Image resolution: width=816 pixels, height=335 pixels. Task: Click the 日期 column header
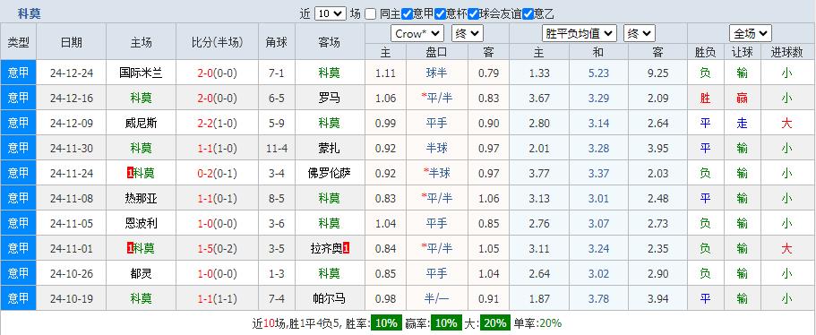pos(72,42)
